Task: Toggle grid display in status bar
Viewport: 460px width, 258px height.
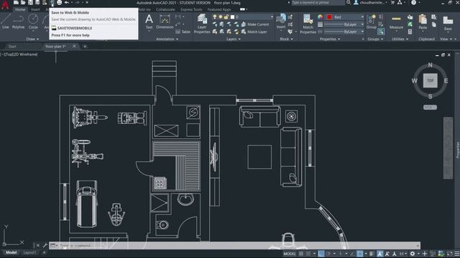Action: (x=301, y=254)
